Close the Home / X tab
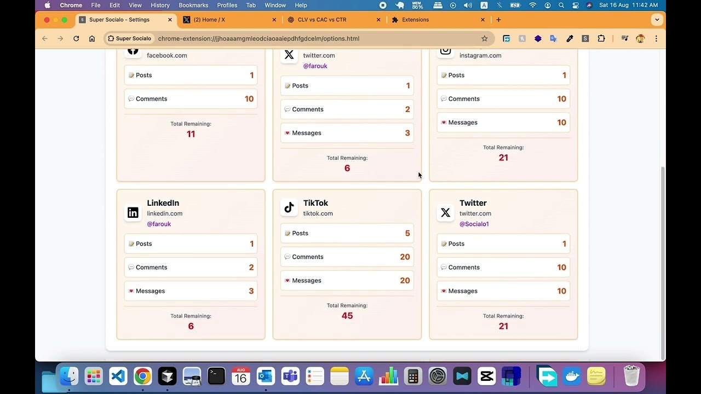Image resolution: width=701 pixels, height=394 pixels. click(x=274, y=20)
